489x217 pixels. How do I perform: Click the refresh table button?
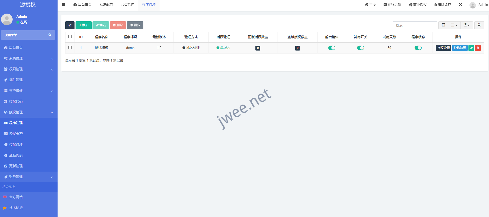tap(70, 25)
